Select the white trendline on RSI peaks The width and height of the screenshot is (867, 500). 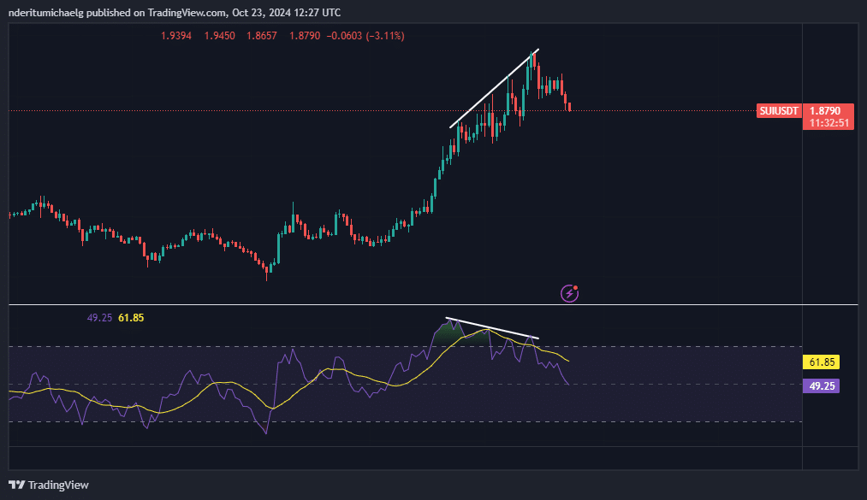492,329
